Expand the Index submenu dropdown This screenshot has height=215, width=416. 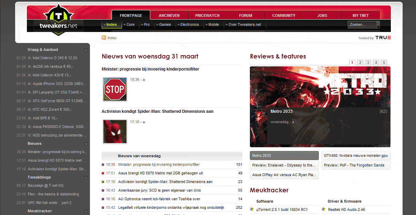tap(104, 25)
